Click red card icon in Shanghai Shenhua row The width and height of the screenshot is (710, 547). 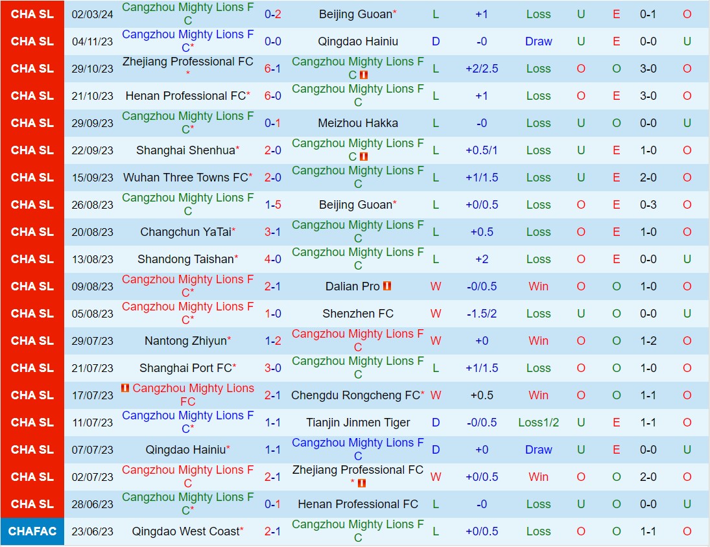point(363,157)
